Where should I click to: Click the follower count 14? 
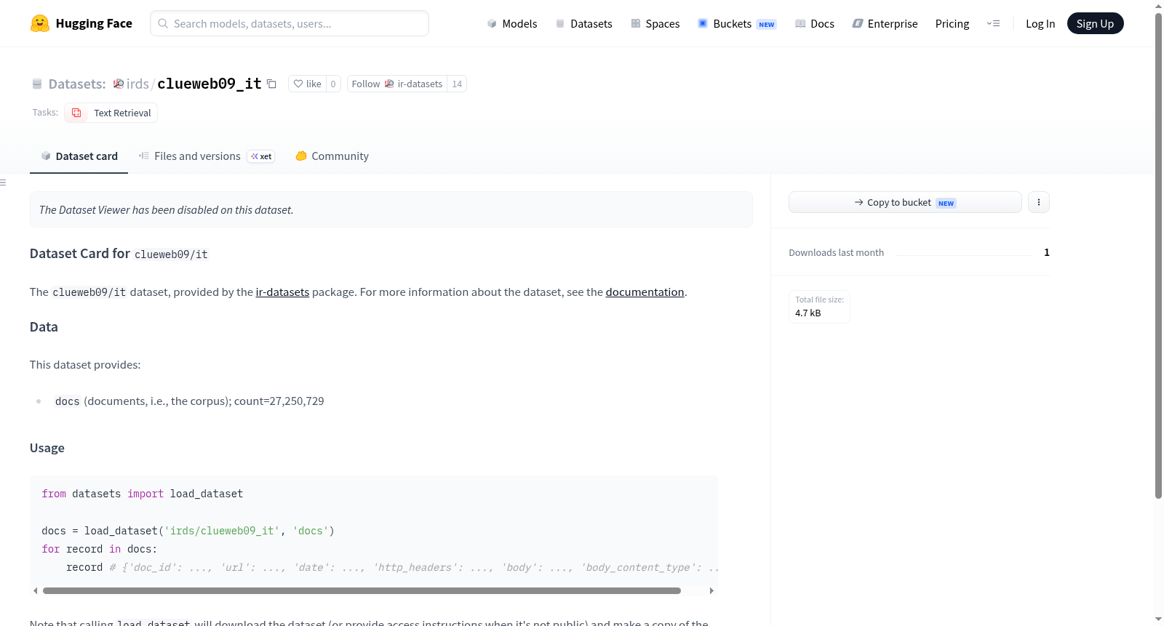tap(457, 84)
